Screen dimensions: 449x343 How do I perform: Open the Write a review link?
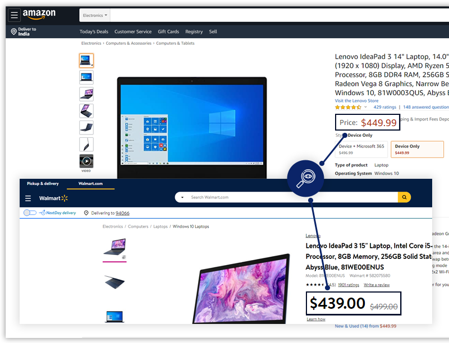pyautogui.click(x=377, y=285)
